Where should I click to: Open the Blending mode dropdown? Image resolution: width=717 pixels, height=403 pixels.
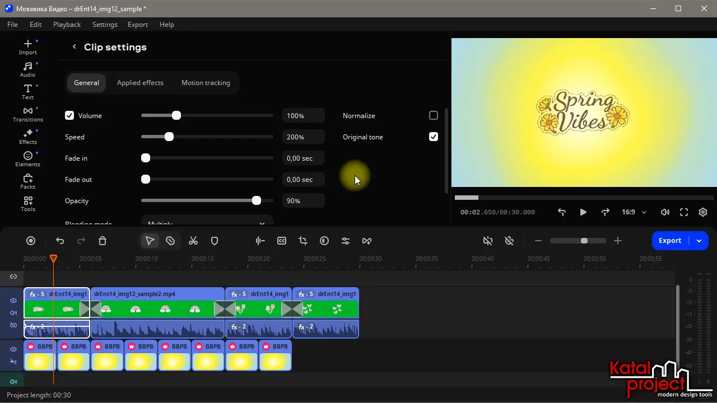(x=207, y=220)
